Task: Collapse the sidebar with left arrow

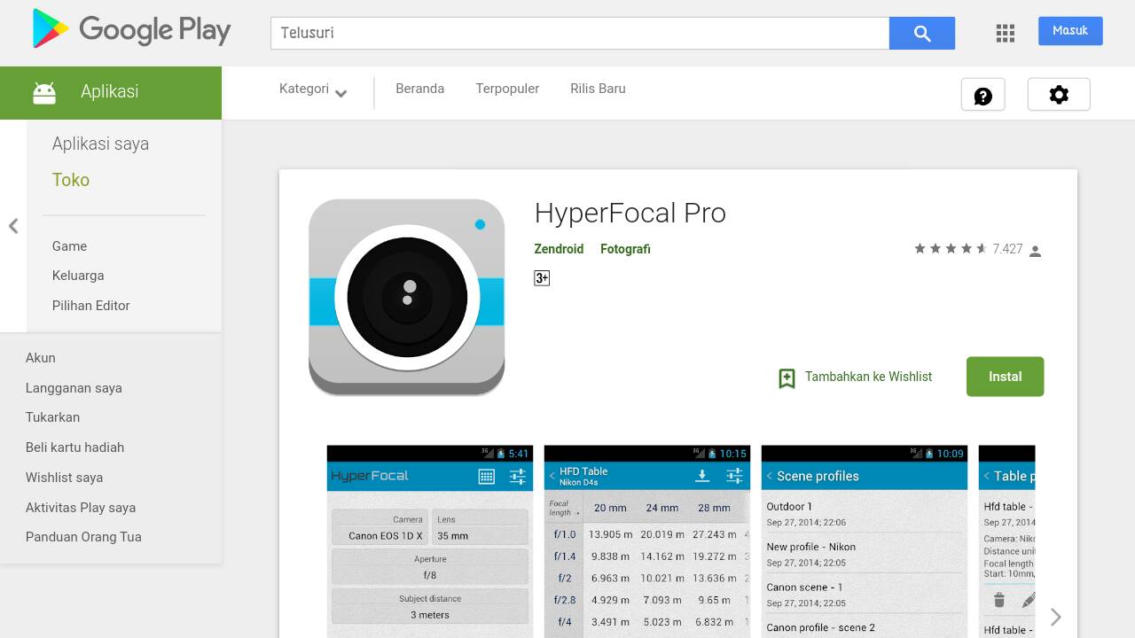Action: [x=13, y=226]
